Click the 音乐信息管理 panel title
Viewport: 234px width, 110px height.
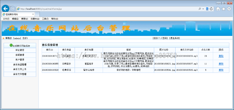(50, 45)
